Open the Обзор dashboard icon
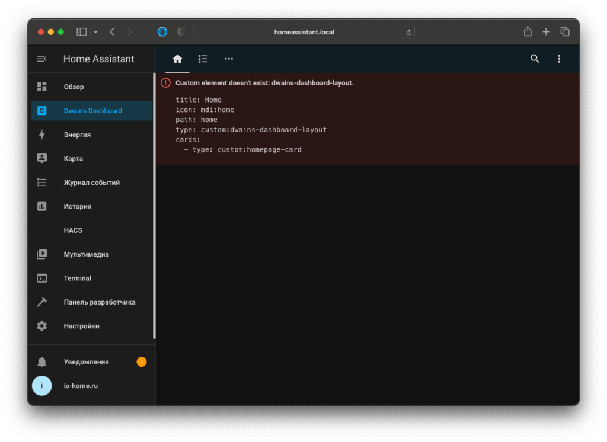 pos(42,87)
